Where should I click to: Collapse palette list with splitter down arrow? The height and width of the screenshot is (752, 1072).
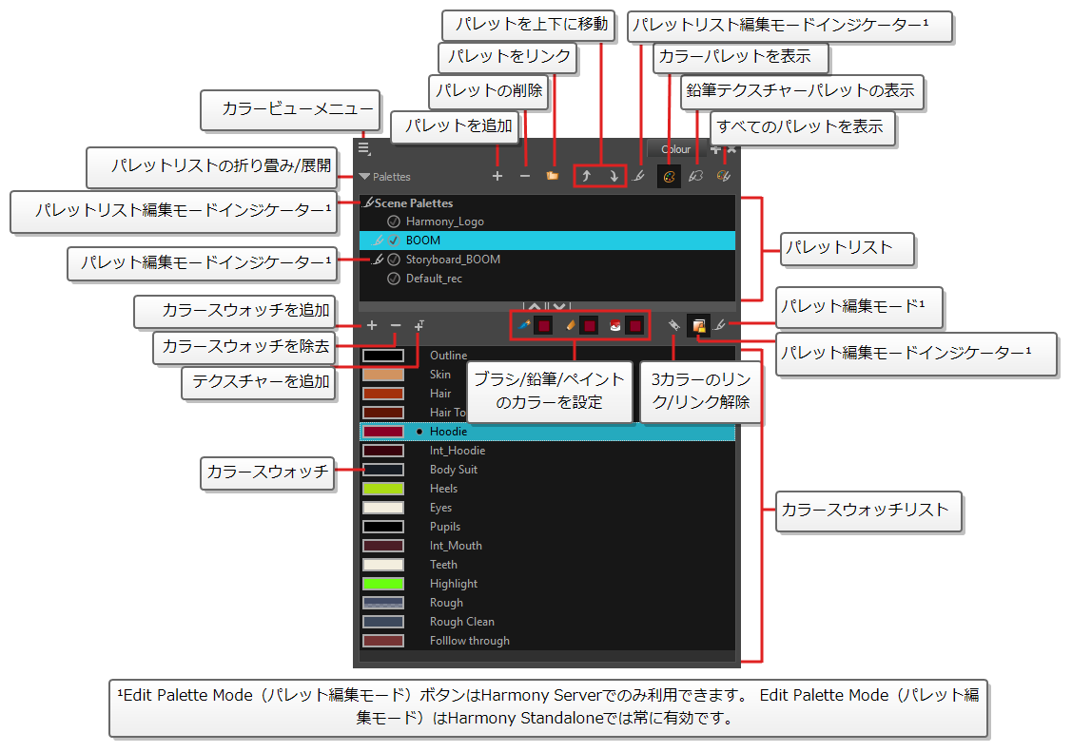(x=559, y=307)
